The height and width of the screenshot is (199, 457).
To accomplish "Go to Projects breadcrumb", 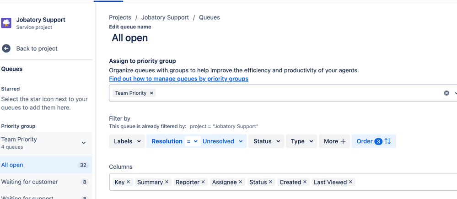I will 120,17.
